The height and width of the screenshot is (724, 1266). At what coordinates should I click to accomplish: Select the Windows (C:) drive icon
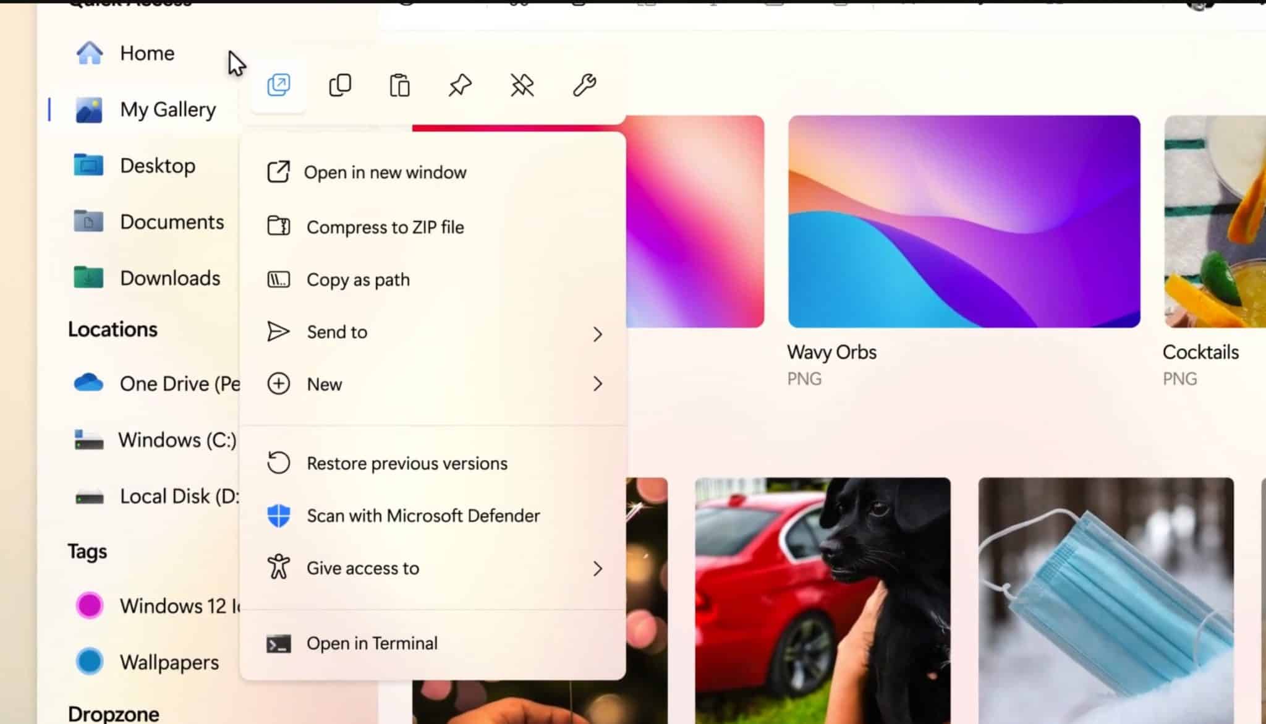pyautogui.click(x=89, y=439)
